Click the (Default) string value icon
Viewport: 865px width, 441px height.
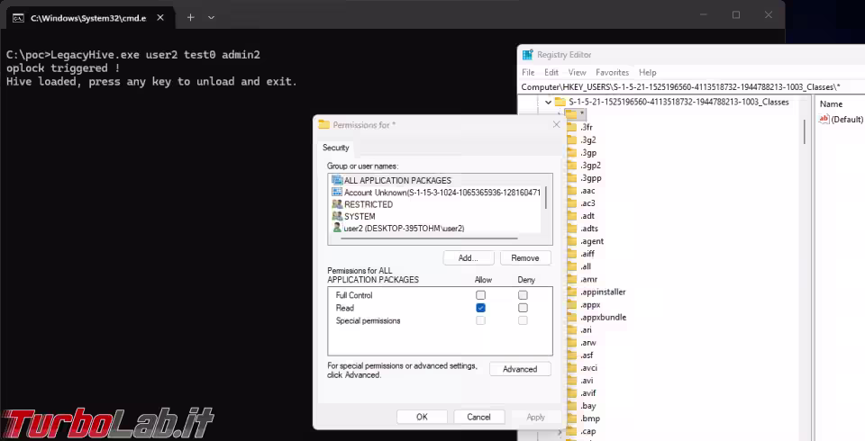[824, 119]
